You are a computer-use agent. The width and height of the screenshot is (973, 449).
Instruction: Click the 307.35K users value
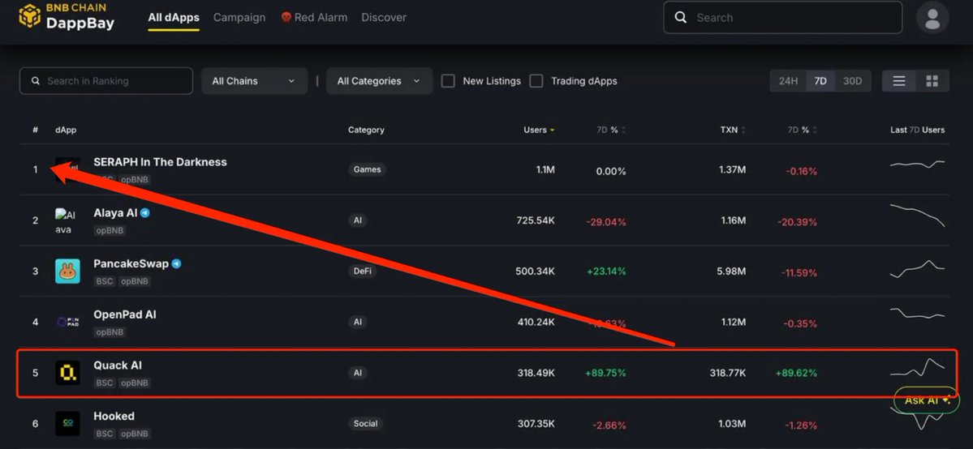point(536,424)
